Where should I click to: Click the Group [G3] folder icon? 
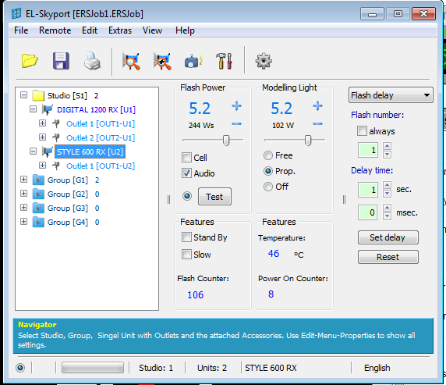click(38, 208)
